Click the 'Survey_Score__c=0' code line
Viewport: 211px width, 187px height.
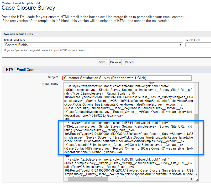[x=129, y=101]
